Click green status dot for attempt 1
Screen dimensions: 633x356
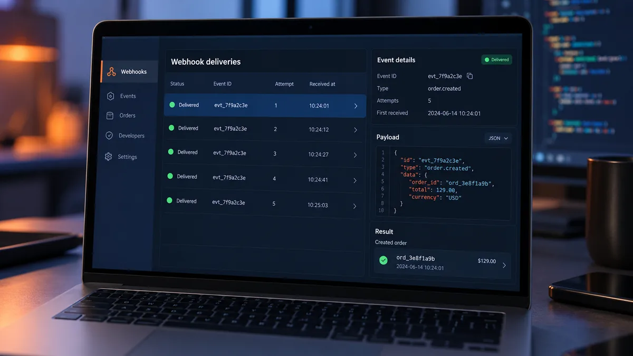click(x=172, y=105)
